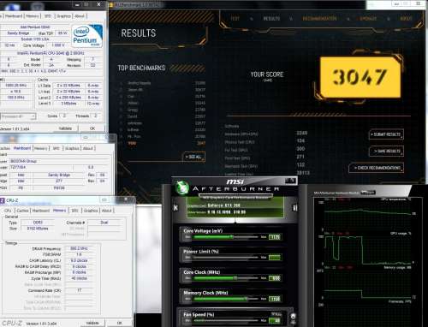
Task: Click the Memory Clock value box
Action: (x=275, y=299)
